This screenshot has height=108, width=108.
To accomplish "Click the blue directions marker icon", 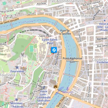I will pos(54,50).
